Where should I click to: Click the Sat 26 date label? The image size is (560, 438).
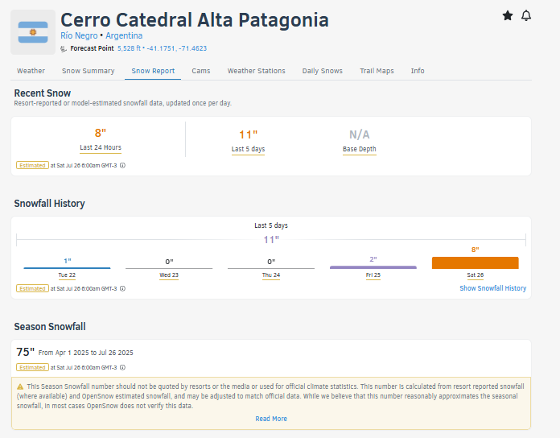pos(475,275)
